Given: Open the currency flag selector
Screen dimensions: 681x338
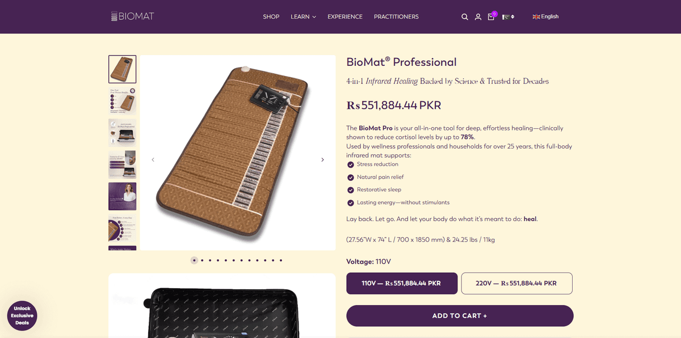Looking at the screenshot, I should point(508,17).
